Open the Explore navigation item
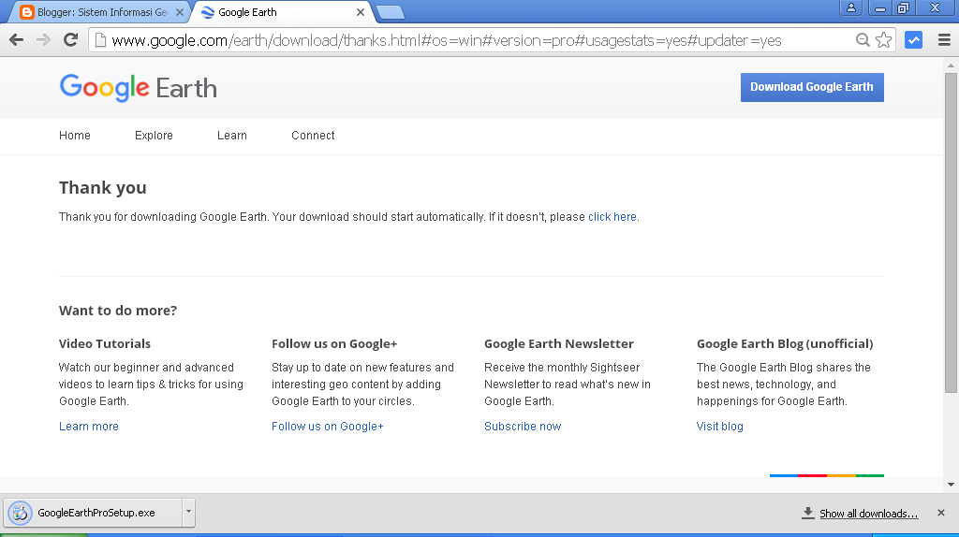This screenshot has height=537, width=959. click(x=154, y=136)
